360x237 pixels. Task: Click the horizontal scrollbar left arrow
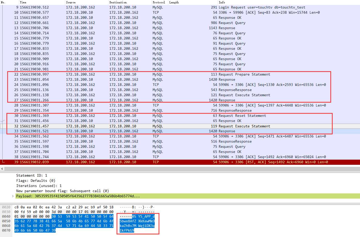pyautogui.click(x=2, y=169)
